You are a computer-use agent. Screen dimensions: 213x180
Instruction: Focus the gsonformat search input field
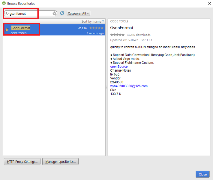pyautogui.click(x=31, y=13)
